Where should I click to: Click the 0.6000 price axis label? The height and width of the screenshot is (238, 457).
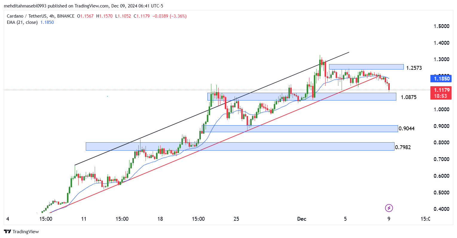[441, 176]
